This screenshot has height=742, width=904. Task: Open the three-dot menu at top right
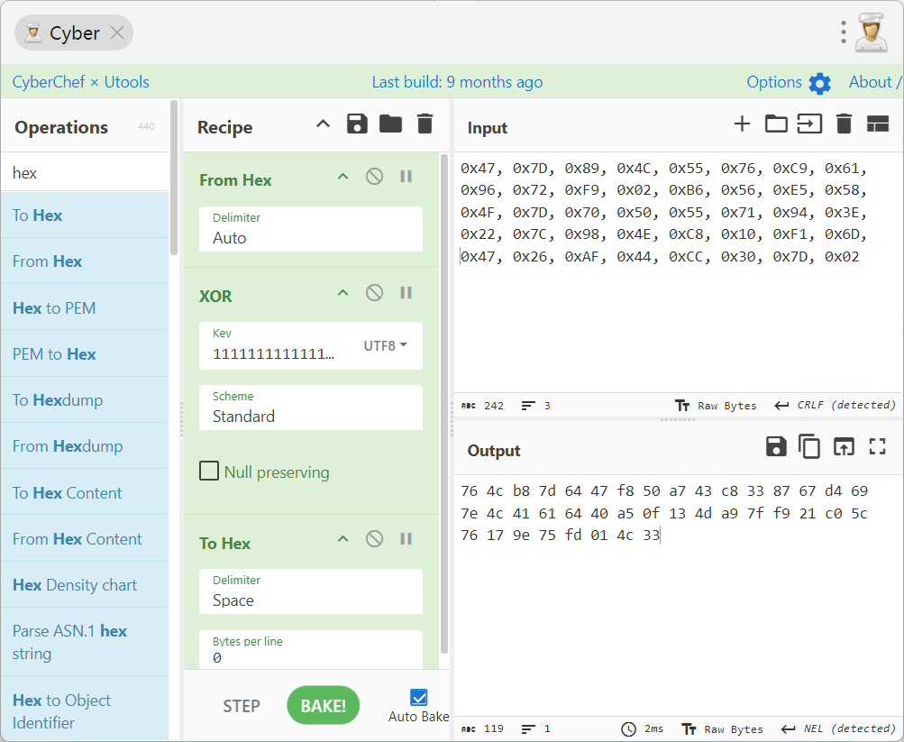pos(843,32)
